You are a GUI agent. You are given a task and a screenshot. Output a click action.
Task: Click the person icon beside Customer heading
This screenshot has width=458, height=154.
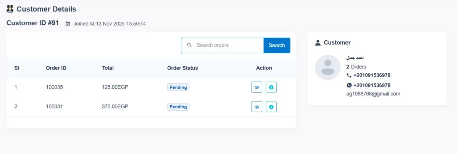318,43
